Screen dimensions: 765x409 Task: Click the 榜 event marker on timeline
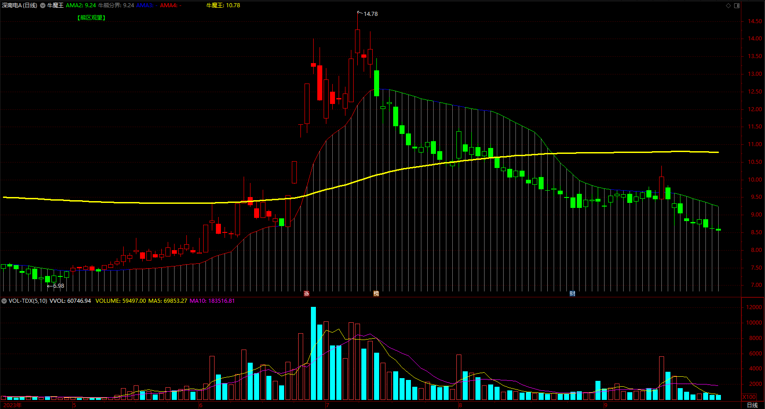(x=376, y=294)
